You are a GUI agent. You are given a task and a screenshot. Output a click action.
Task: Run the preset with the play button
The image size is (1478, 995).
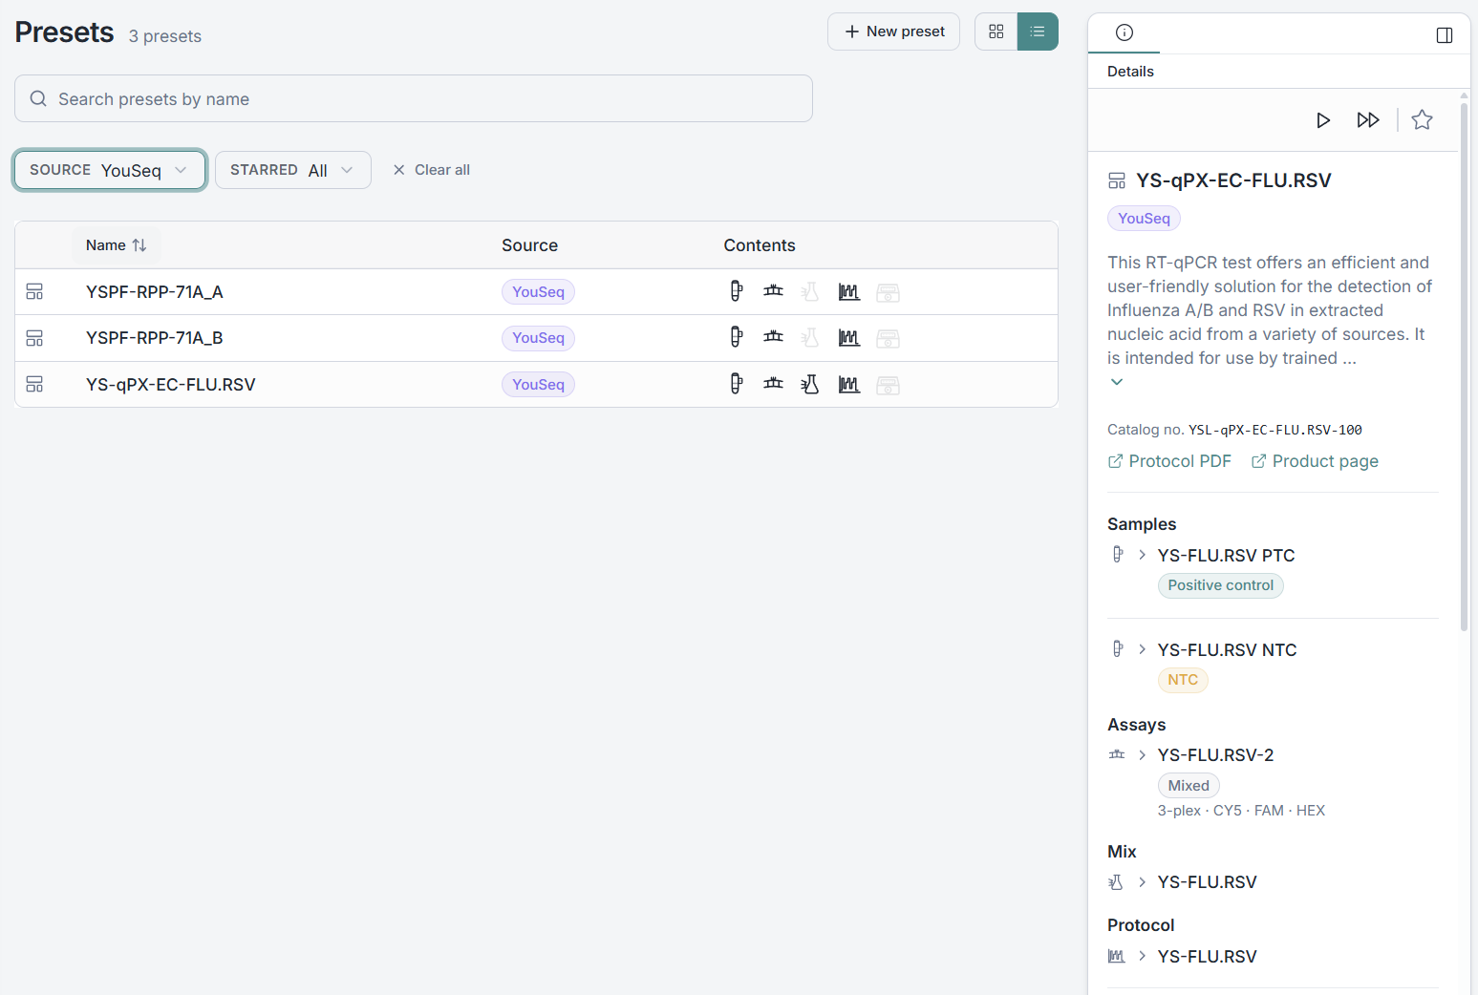tap(1323, 120)
